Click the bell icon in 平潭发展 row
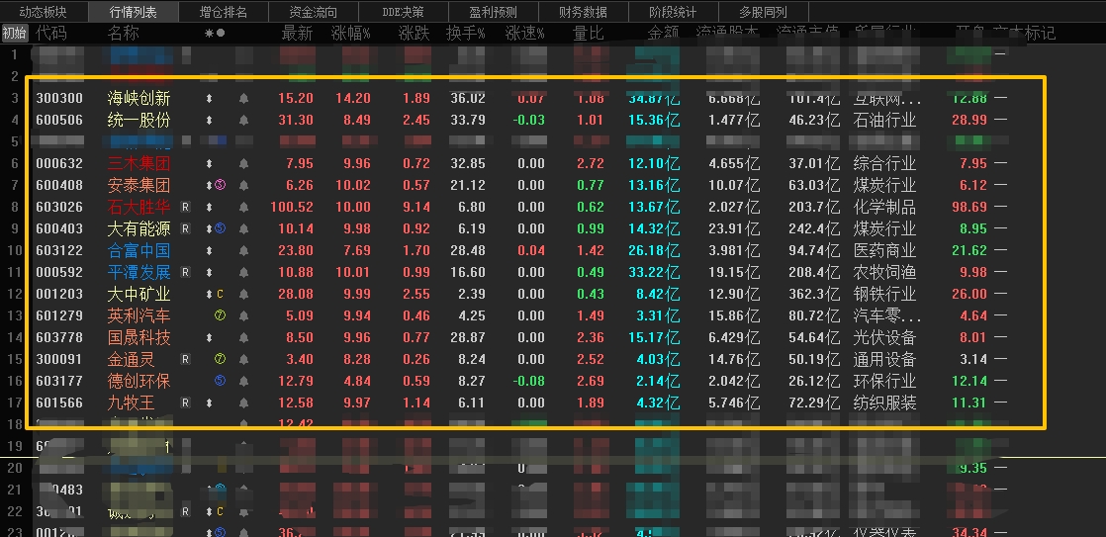1106x537 pixels. [243, 273]
